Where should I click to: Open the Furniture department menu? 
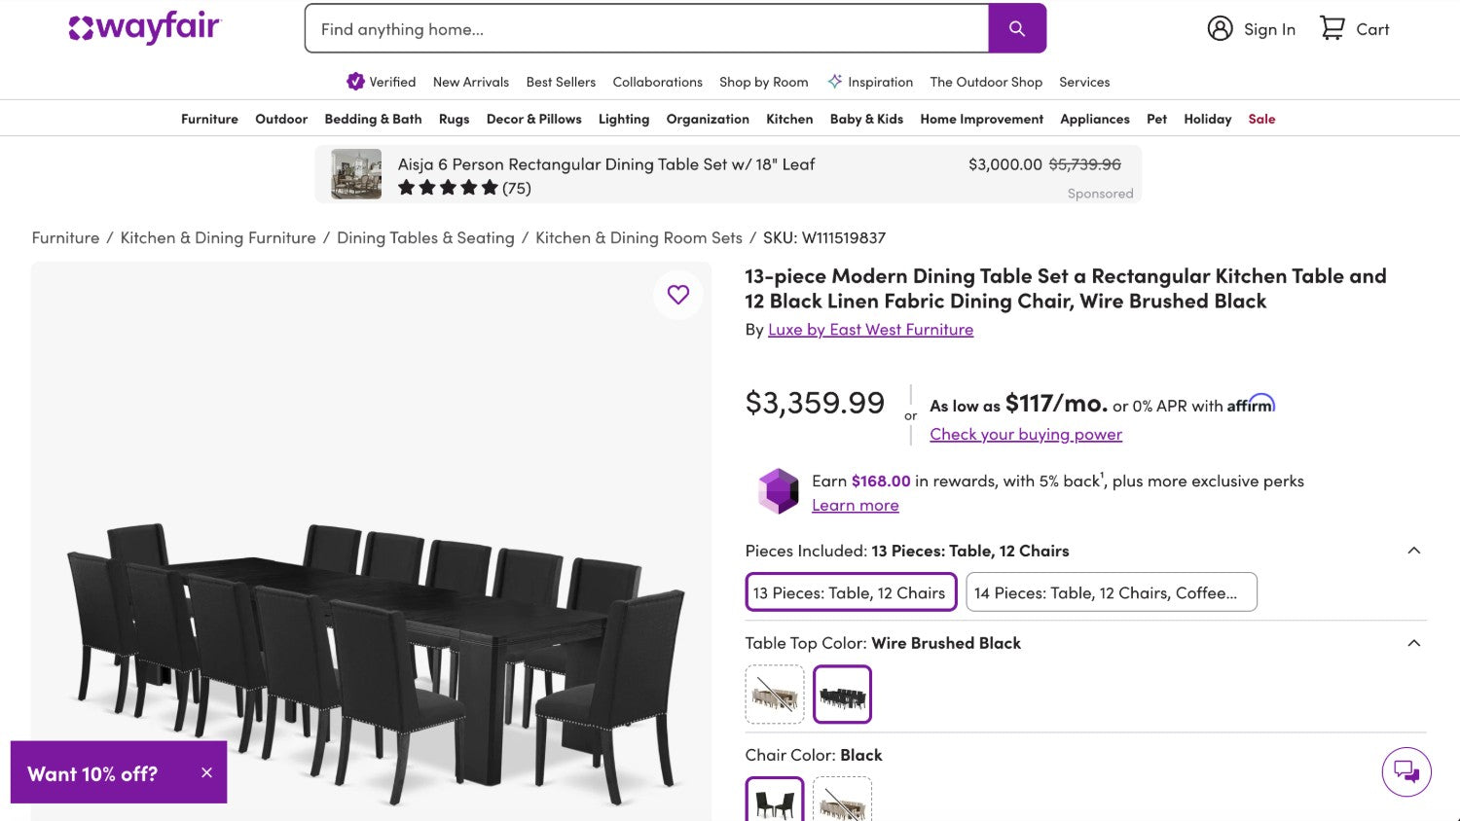point(209,119)
